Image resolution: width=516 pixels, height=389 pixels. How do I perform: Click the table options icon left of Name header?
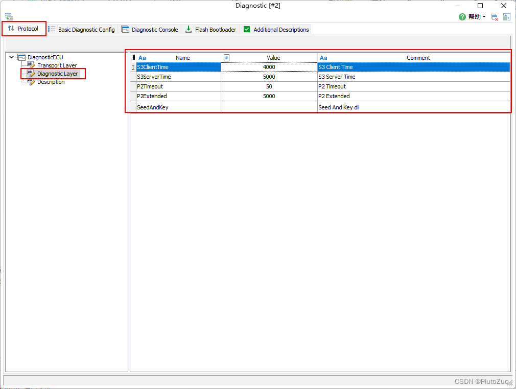(x=133, y=58)
